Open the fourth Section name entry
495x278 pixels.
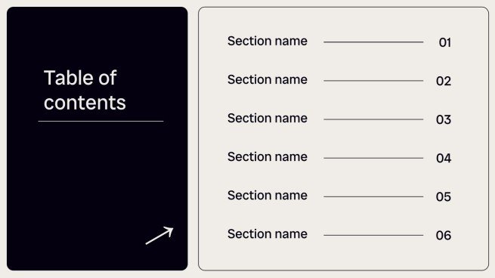coord(268,157)
